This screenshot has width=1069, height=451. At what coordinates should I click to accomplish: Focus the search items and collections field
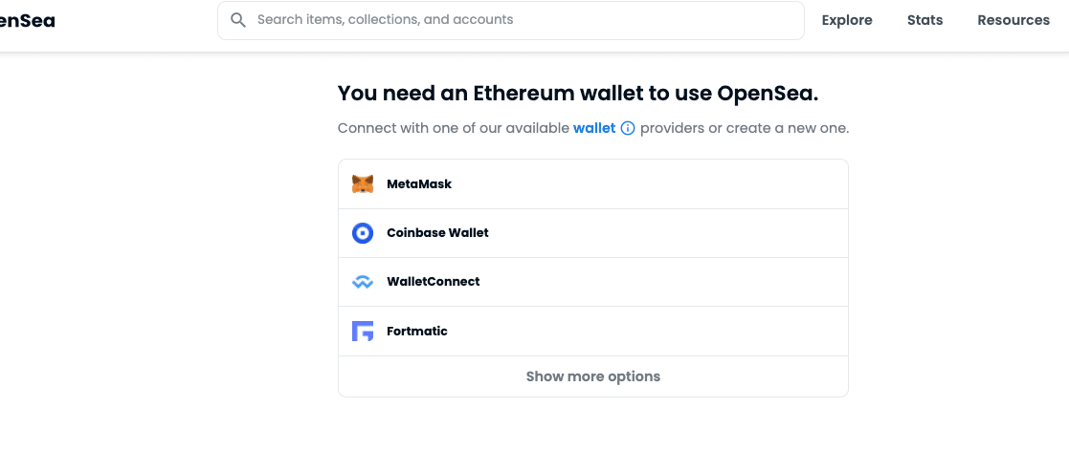[511, 20]
